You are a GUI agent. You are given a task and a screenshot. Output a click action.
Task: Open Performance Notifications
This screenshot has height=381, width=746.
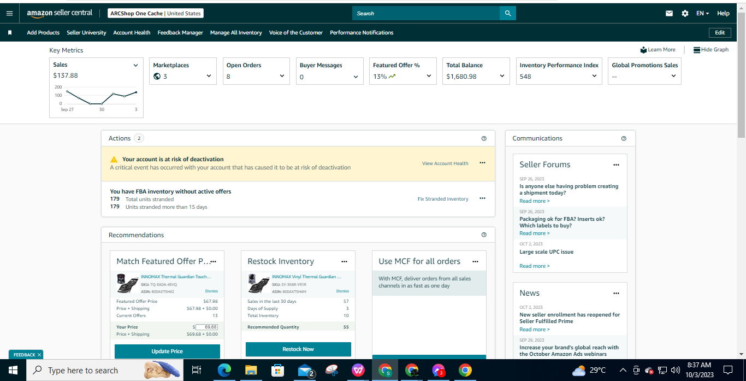pyautogui.click(x=362, y=33)
